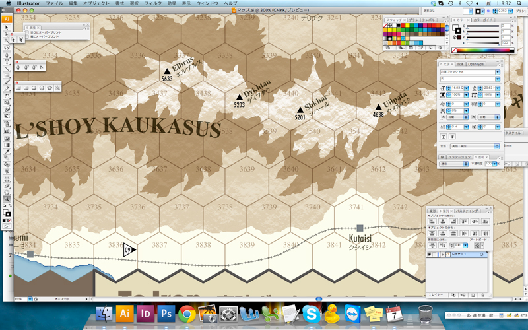This screenshot has height=330, width=528.
Task: Open language dropdown in Character panel
Action: 475,146
